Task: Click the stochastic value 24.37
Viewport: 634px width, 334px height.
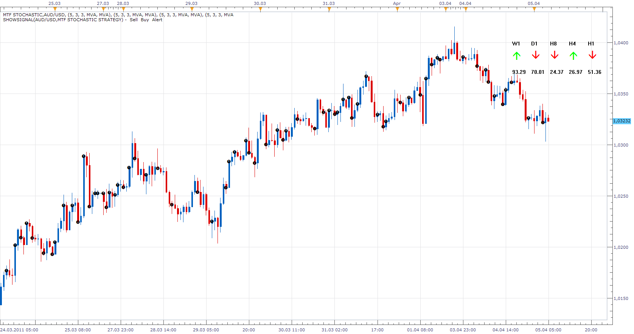Action: (x=557, y=72)
